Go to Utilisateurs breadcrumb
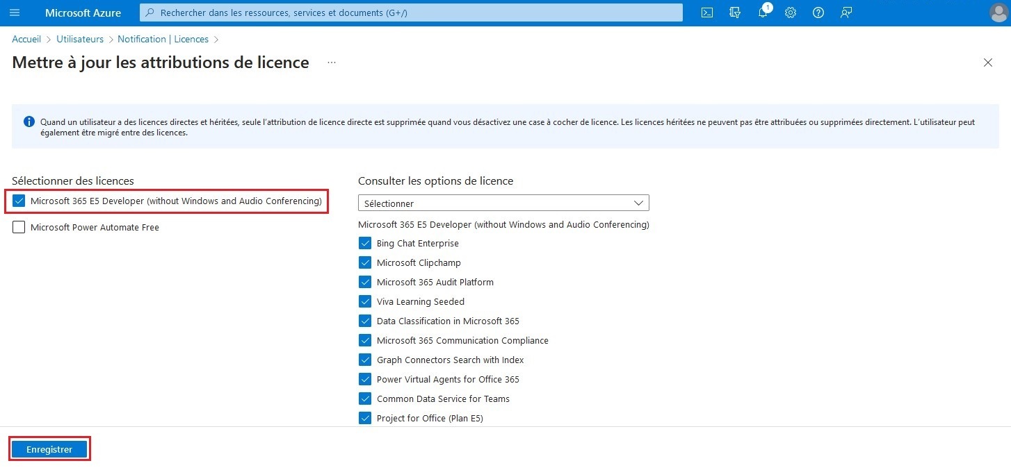Viewport: 1011px width, 470px height. [x=80, y=40]
